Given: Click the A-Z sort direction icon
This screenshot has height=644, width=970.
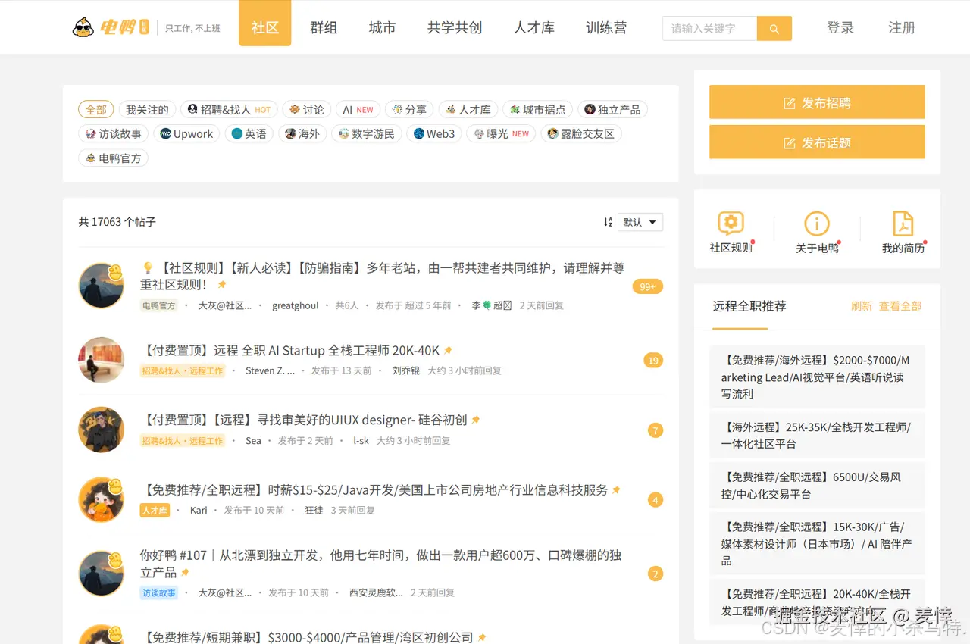Looking at the screenshot, I should tap(607, 222).
